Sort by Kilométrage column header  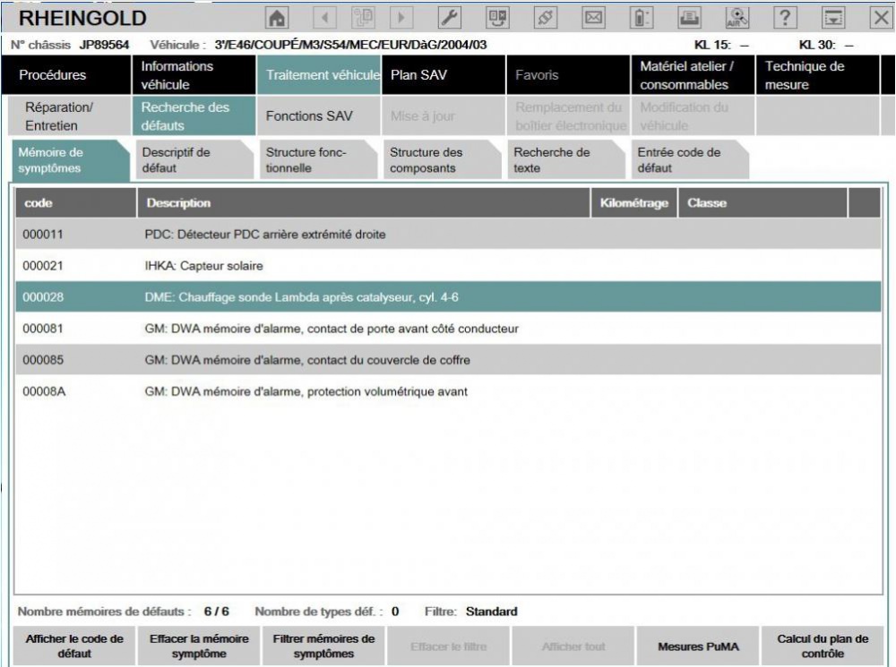(633, 202)
